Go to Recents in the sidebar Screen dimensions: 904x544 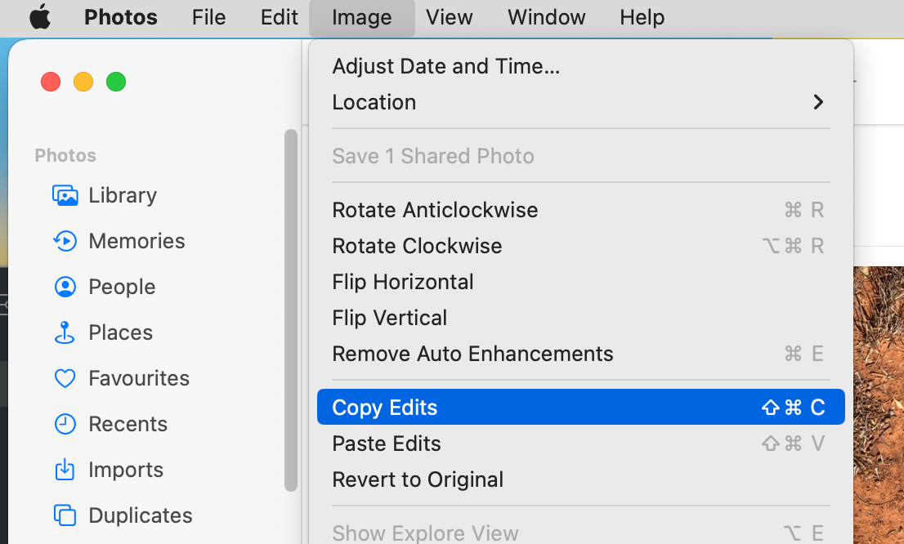tap(128, 424)
